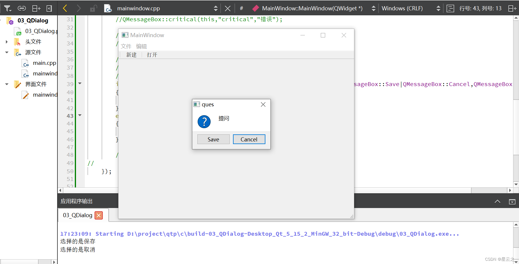Click the split project panel icon
The width and height of the screenshot is (519, 264).
click(36, 9)
